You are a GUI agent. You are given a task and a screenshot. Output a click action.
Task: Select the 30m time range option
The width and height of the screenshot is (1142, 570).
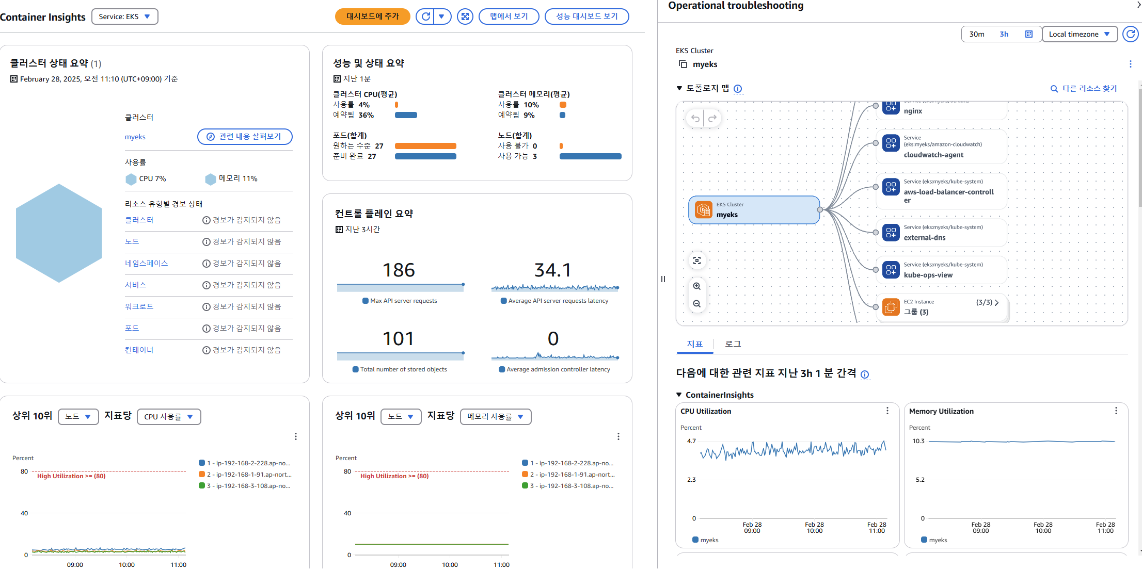(x=976, y=34)
